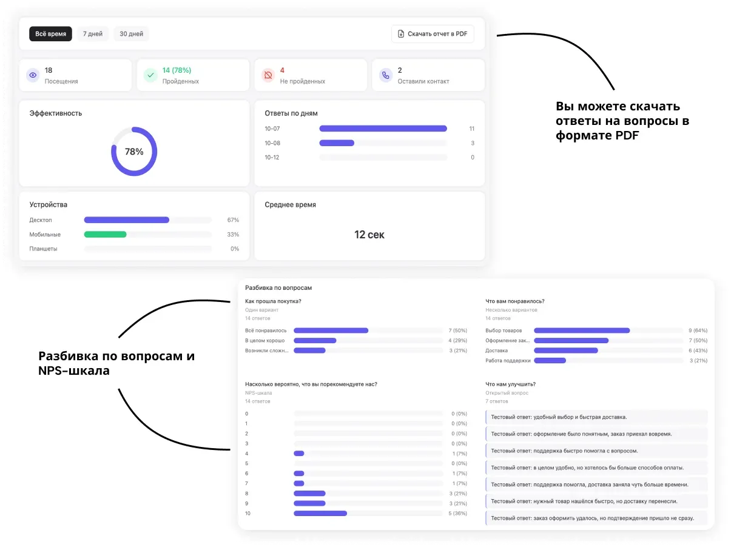Click the phone icon for Оставили контакт
731x547 pixels.
pos(385,75)
